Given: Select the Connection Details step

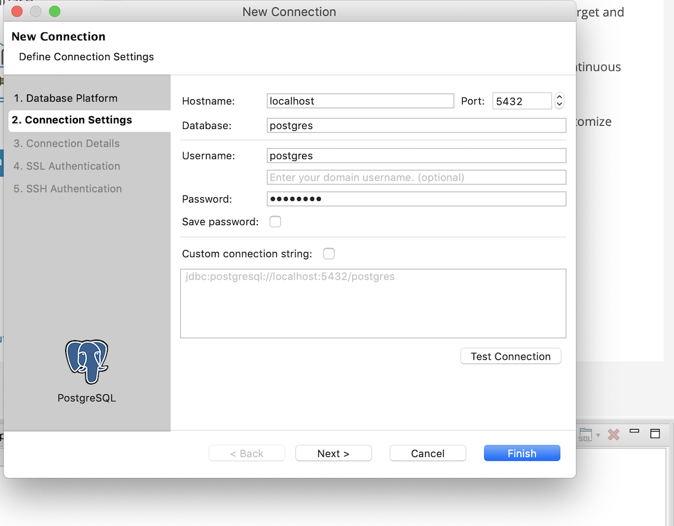Looking at the screenshot, I should (x=66, y=143).
